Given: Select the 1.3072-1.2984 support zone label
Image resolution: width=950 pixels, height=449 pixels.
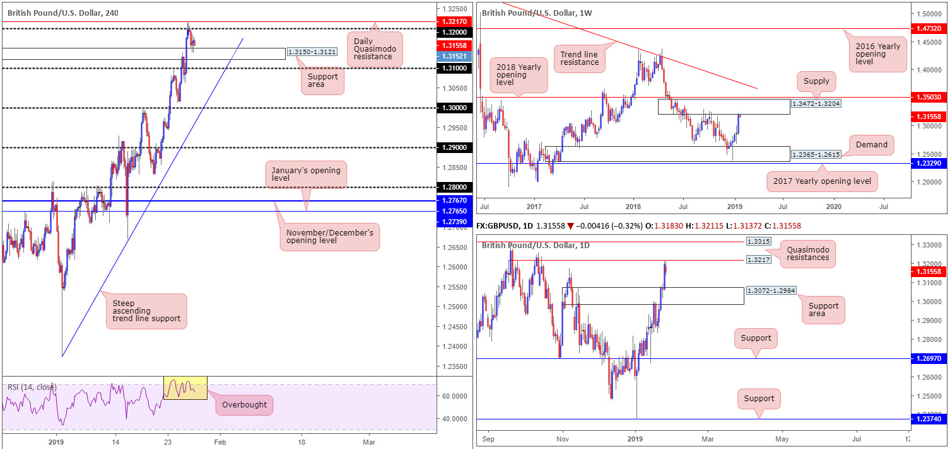Looking at the screenshot, I should click(x=771, y=291).
